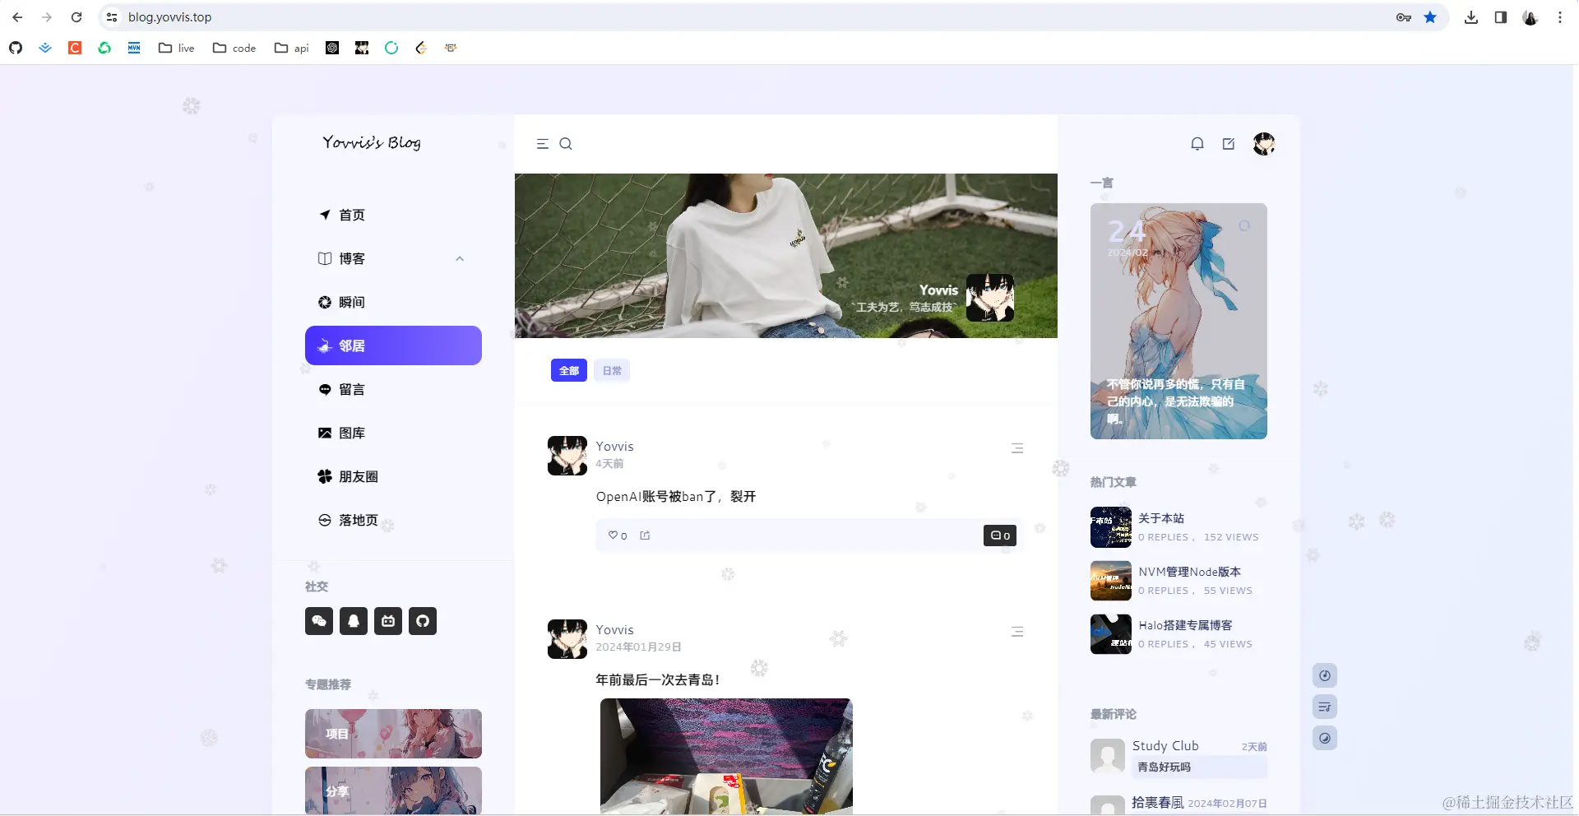The height and width of the screenshot is (816, 1579).
Task: Click the top floating clock button
Action: point(1325,675)
